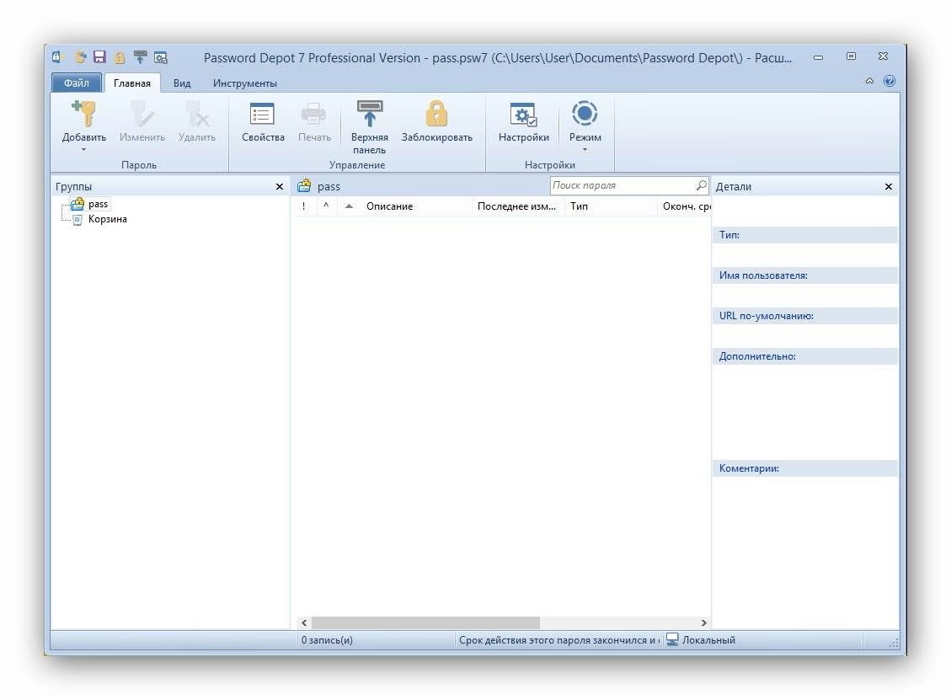The image size is (951, 700).
Task: Close the Детали panel
Action: pyautogui.click(x=889, y=187)
